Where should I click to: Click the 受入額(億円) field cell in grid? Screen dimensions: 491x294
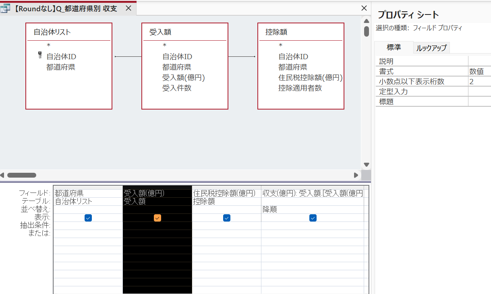click(x=157, y=193)
